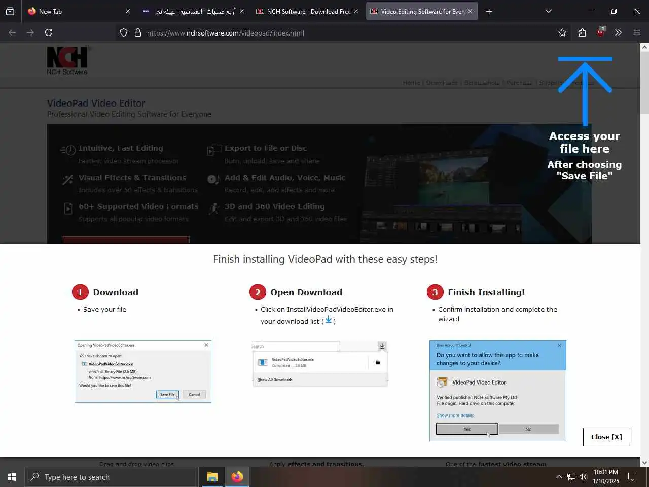Close the install steps overlay with Close [X]

coord(606,437)
